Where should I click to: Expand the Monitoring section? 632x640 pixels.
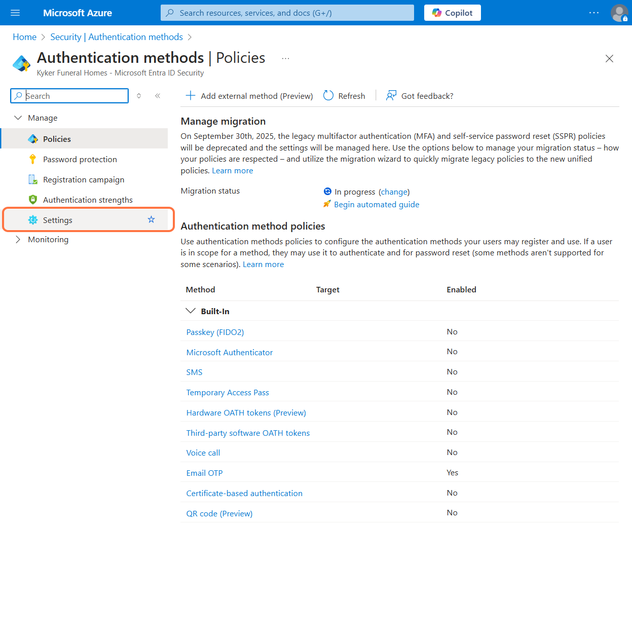pos(18,239)
